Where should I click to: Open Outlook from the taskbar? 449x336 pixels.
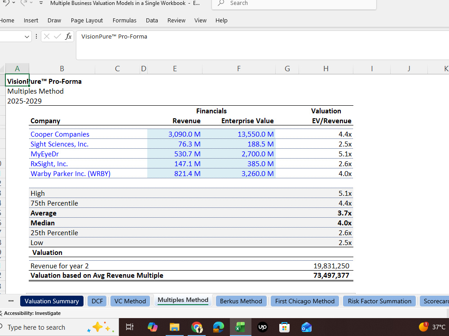click(306, 327)
